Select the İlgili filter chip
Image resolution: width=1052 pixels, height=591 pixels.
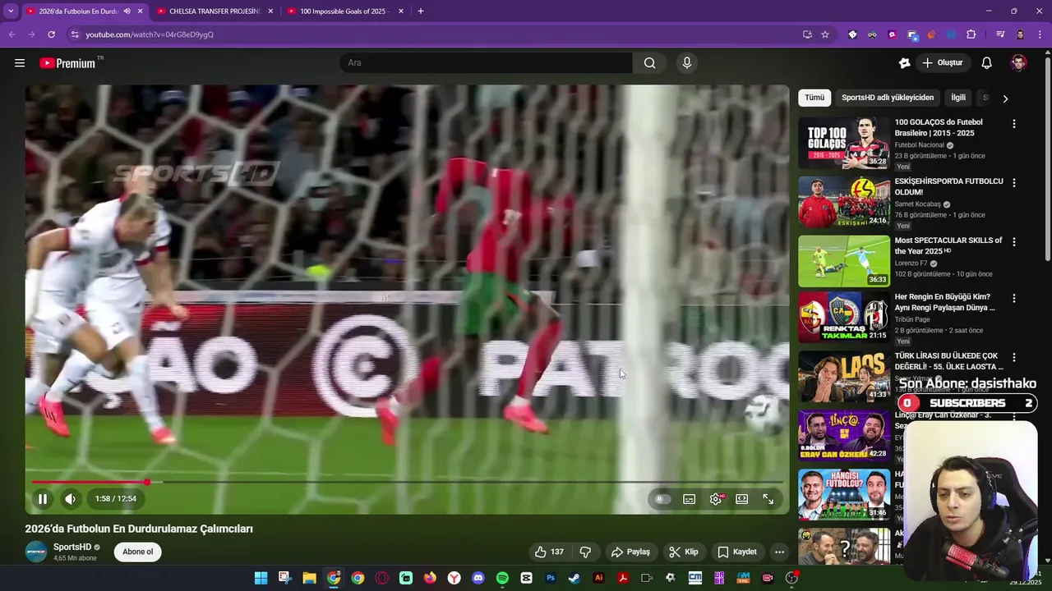tap(958, 98)
